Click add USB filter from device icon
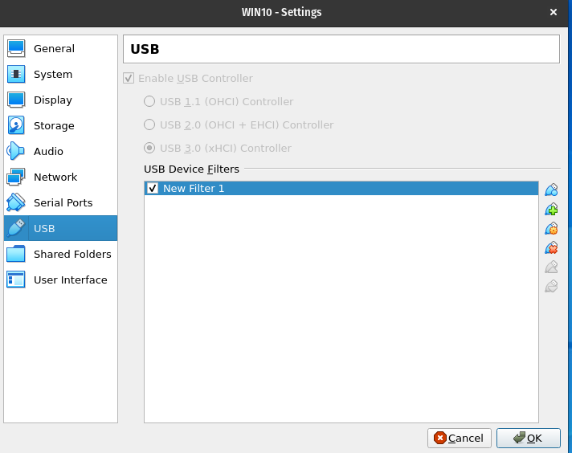Image resolution: width=572 pixels, height=453 pixels. (x=551, y=210)
